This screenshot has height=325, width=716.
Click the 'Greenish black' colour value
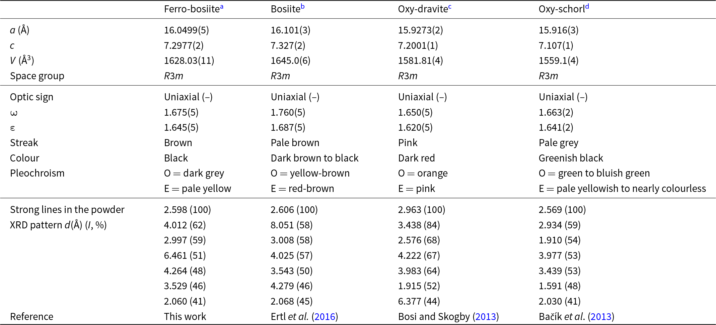(571, 158)
